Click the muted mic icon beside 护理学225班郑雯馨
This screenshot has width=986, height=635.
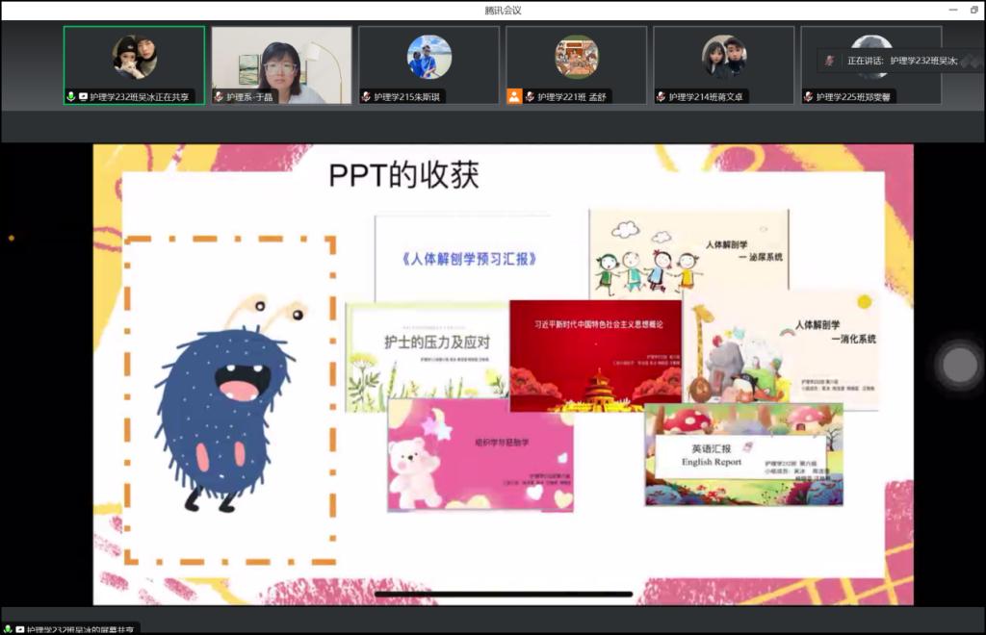[808, 97]
